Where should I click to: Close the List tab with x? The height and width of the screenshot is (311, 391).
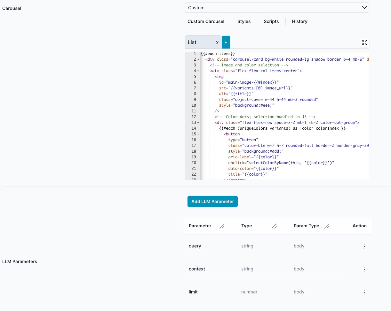217,42
